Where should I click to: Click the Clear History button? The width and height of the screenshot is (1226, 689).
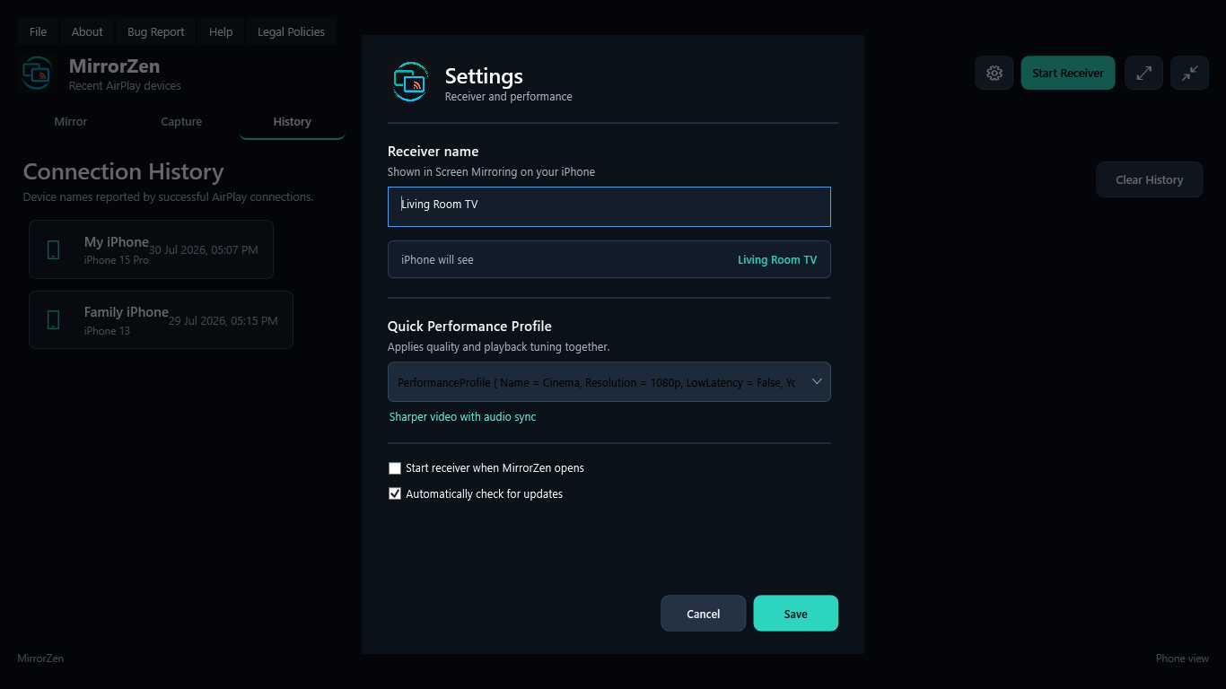tap(1150, 180)
